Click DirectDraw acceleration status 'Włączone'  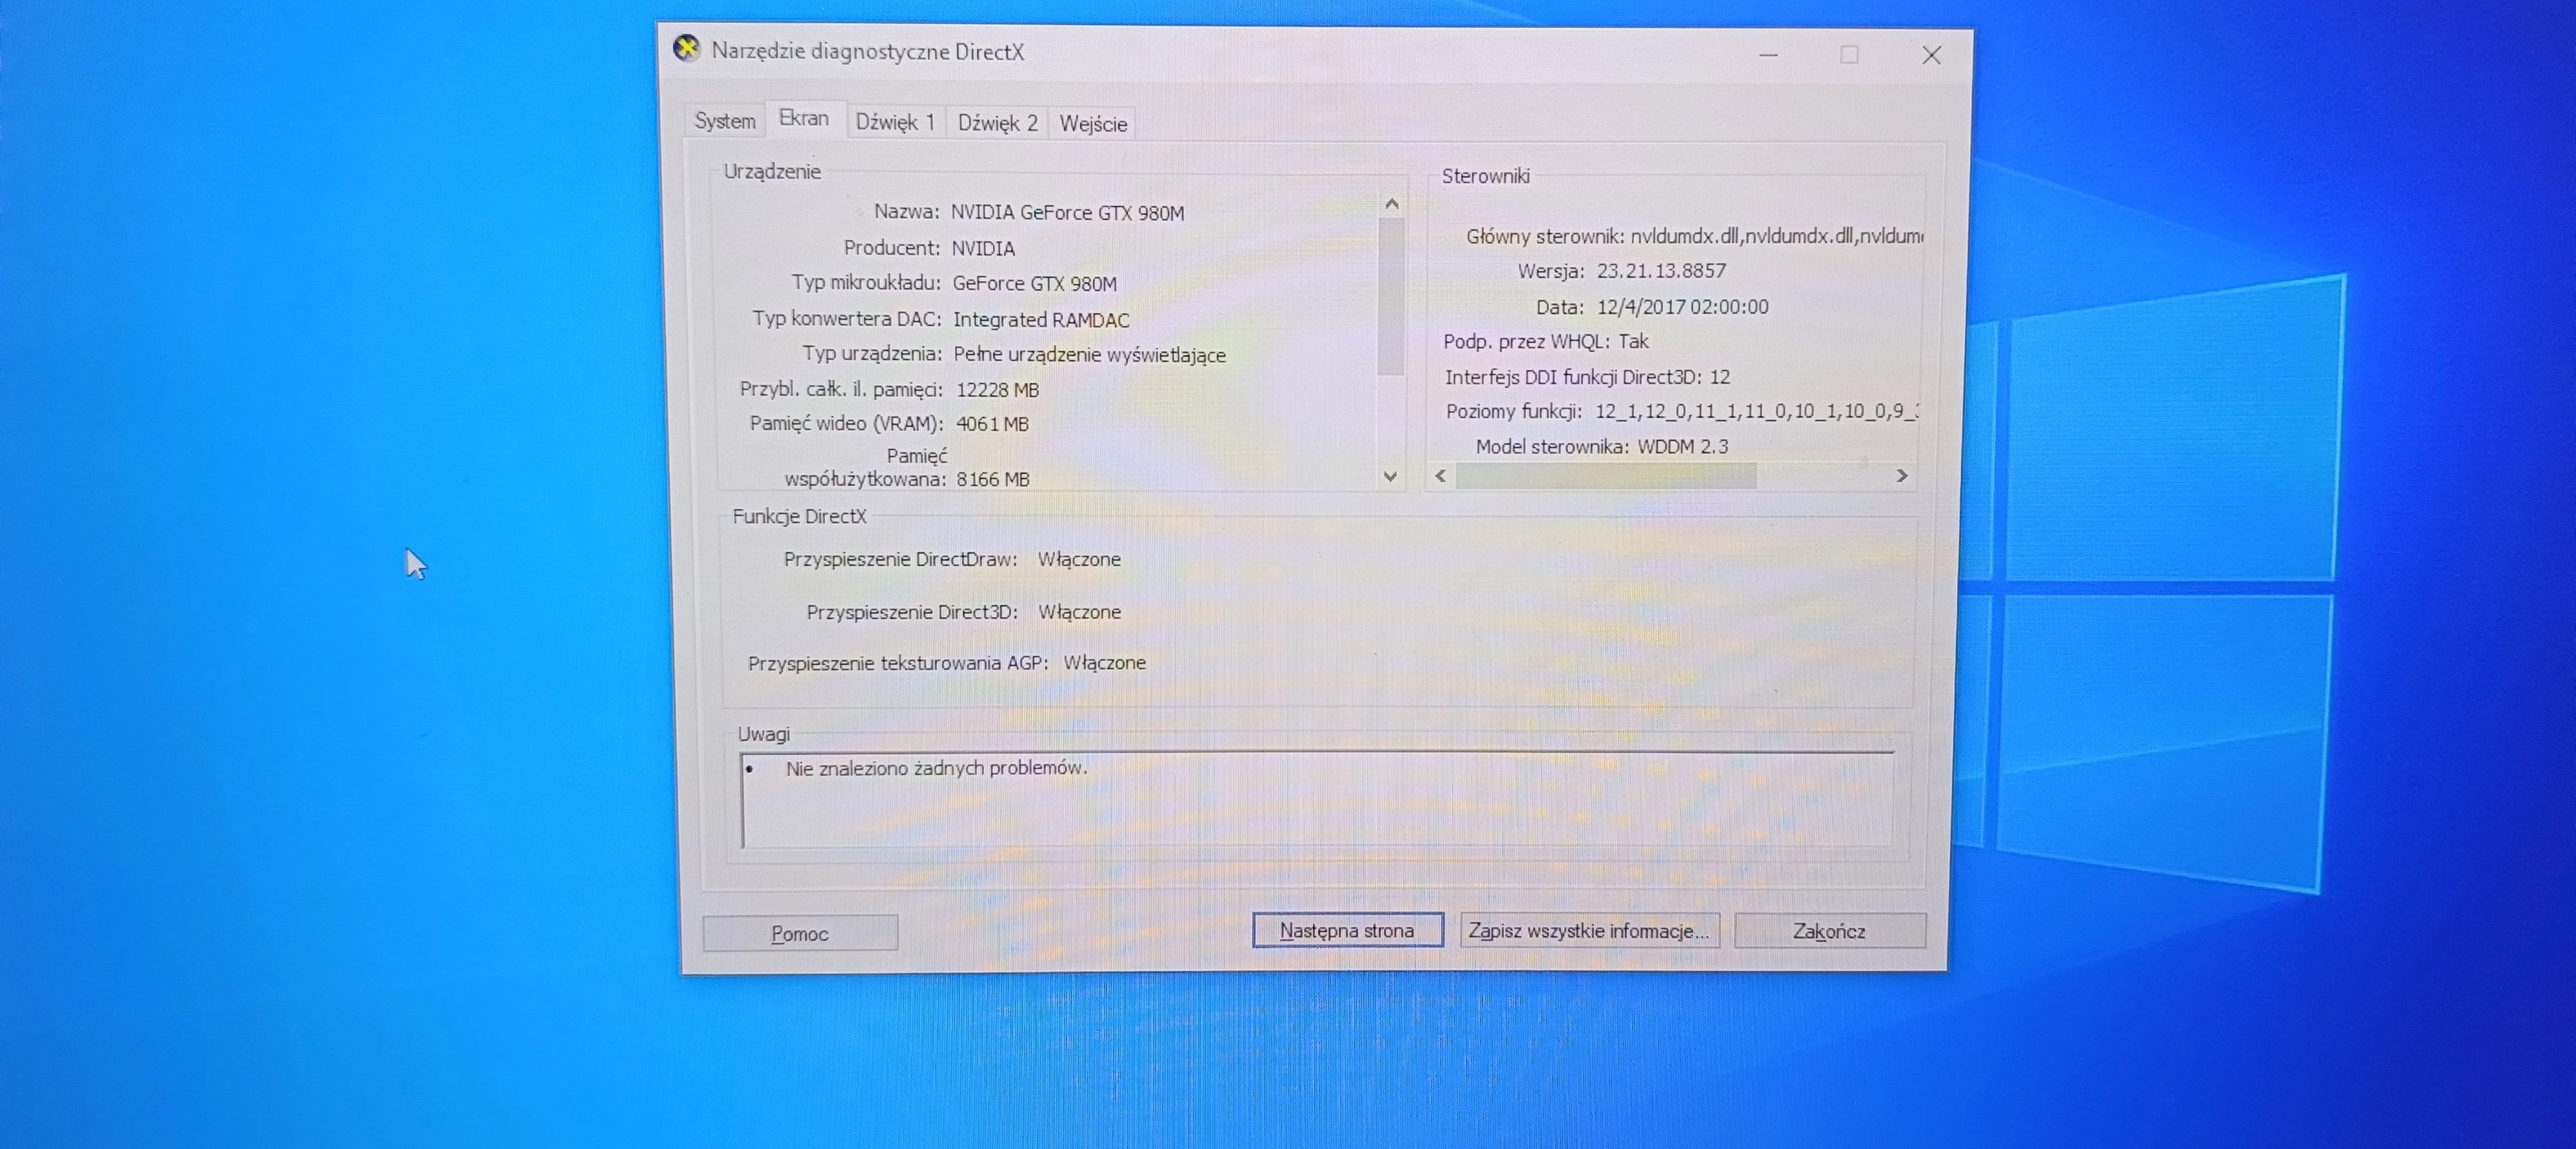click(1079, 560)
